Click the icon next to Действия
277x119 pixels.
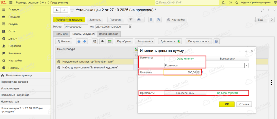click(179, 41)
